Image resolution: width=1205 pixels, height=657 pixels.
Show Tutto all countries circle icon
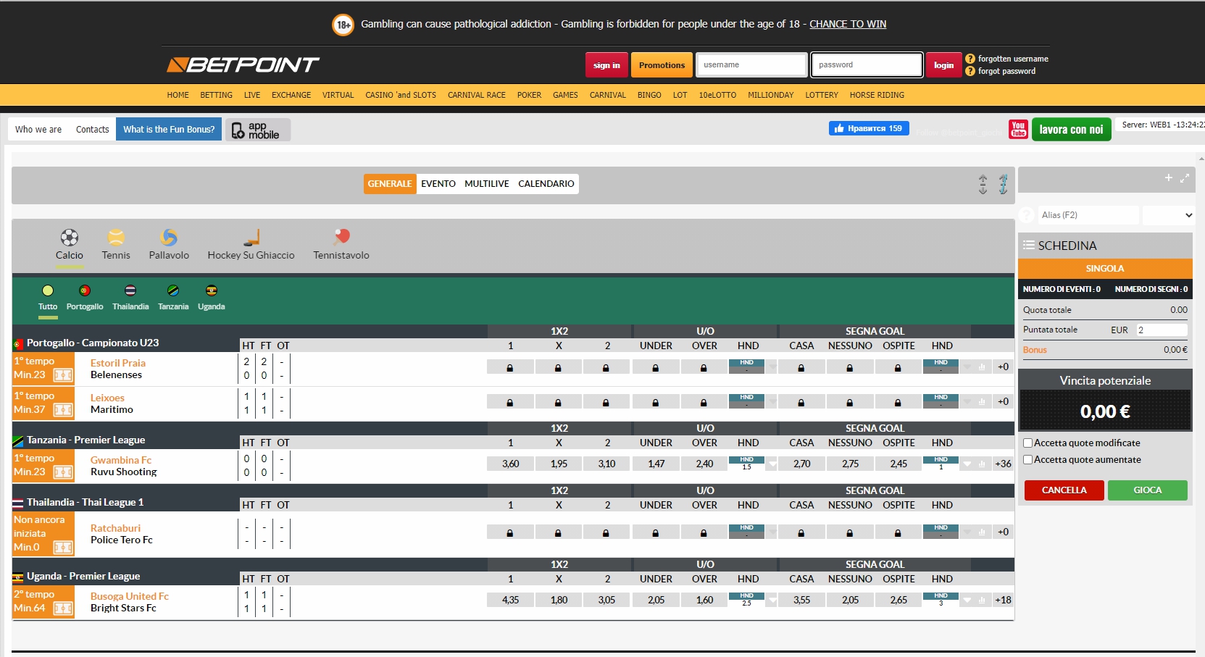coord(48,290)
